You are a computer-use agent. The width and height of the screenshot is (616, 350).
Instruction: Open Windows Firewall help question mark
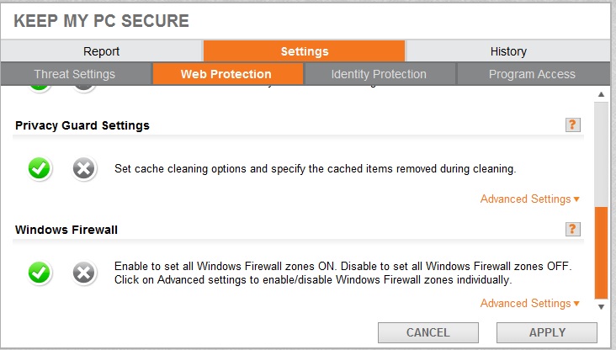tap(572, 229)
